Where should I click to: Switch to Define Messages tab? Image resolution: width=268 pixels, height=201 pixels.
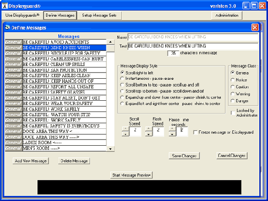60,15
